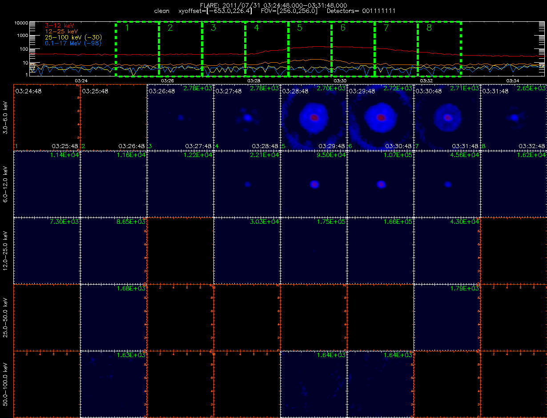
Task: Click the '03:32:48' end time label
Action: tap(532, 146)
